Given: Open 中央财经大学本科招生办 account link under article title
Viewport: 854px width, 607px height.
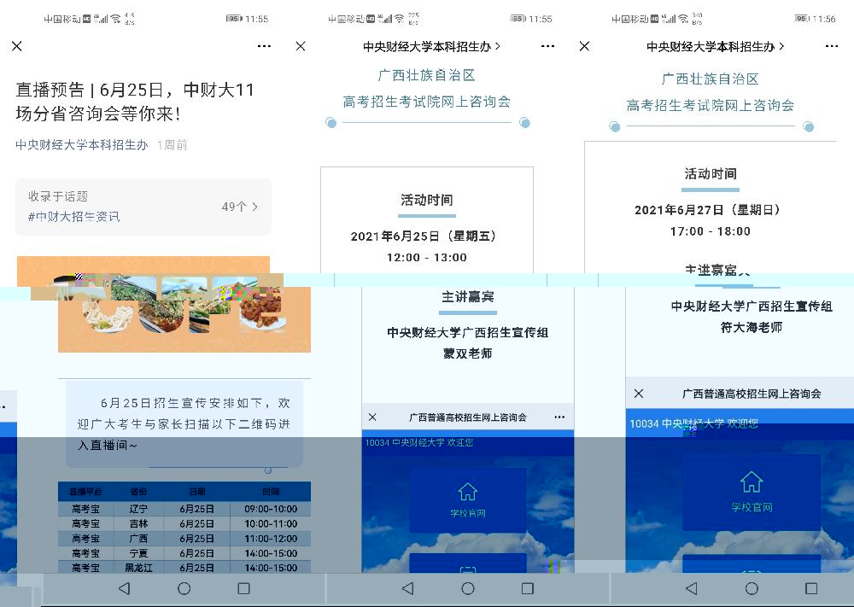Looking at the screenshot, I should pyautogui.click(x=82, y=145).
